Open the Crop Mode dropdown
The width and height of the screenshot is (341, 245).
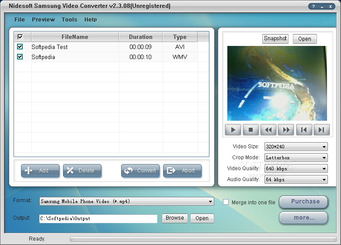point(296,157)
